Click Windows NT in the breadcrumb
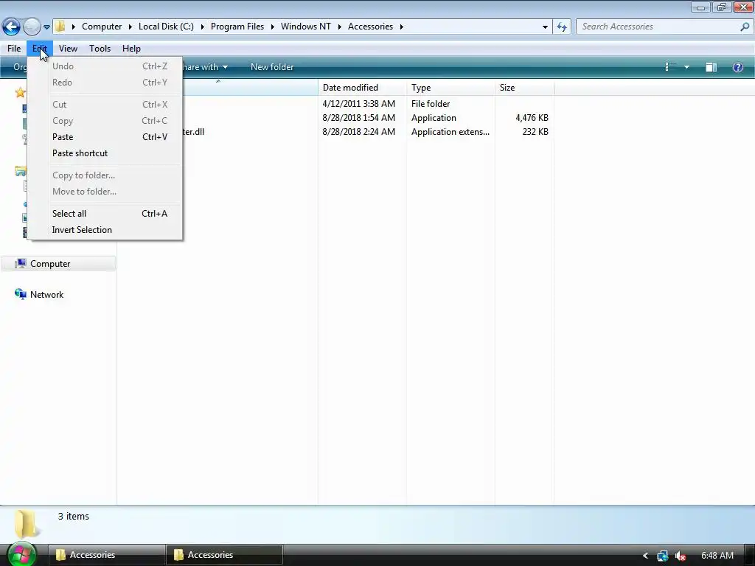This screenshot has height=566, width=755. pos(306,27)
